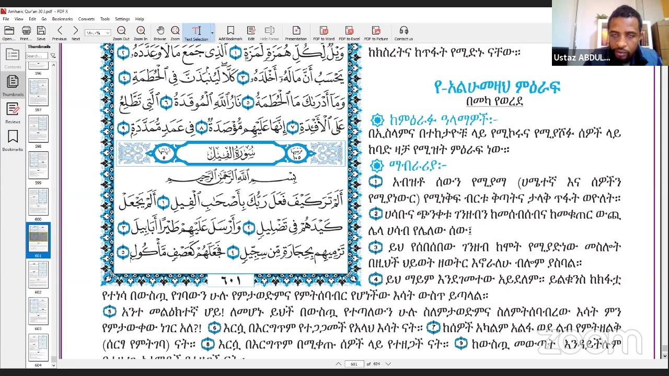Click the page number 601 at page bottom

coord(230,281)
